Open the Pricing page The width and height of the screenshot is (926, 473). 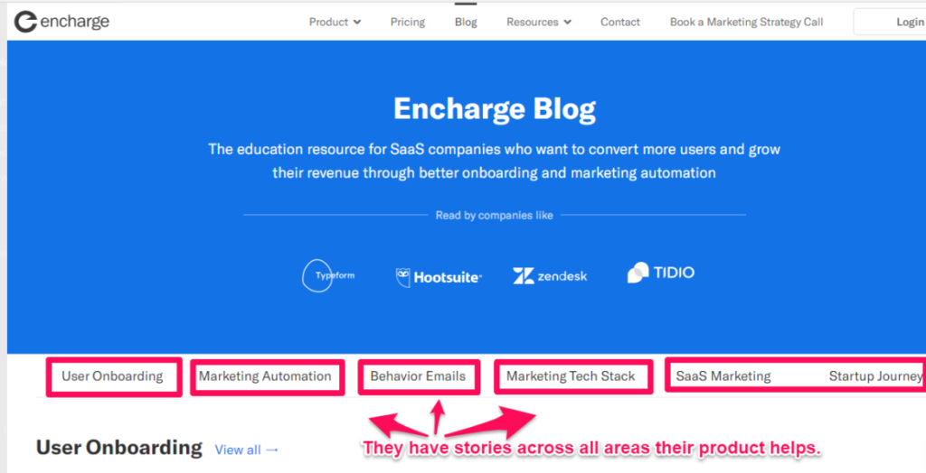tap(408, 22)
